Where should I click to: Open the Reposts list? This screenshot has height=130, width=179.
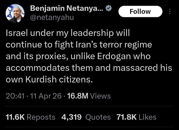(41, 117)
